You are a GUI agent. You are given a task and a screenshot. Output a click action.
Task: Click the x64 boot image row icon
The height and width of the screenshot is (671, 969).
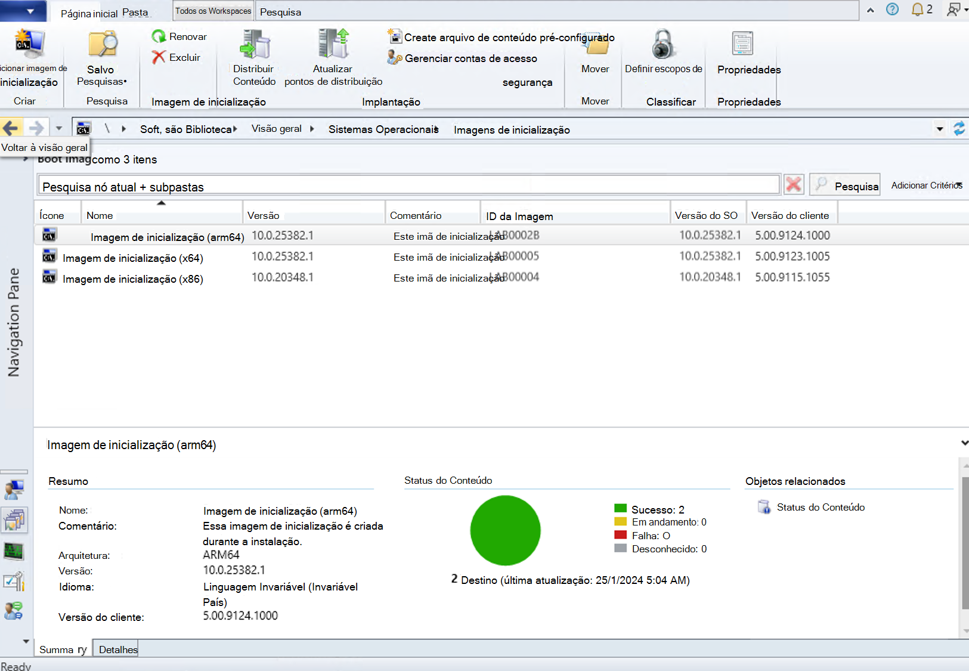(49, 256)
